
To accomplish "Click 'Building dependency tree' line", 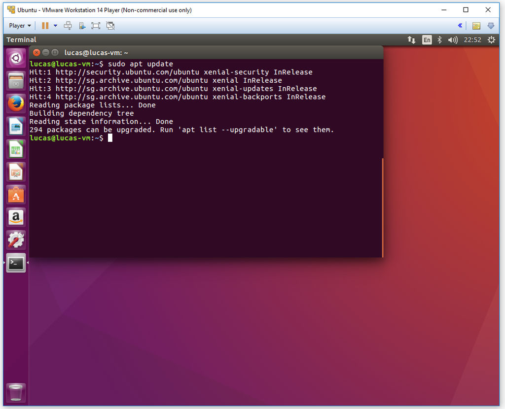I will click(81, 113).
